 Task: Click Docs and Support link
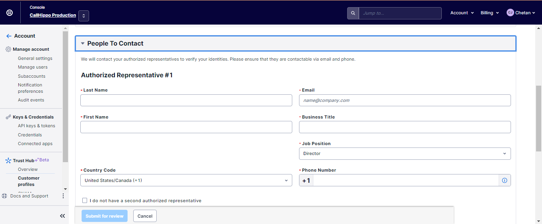(x=29, y=196)
